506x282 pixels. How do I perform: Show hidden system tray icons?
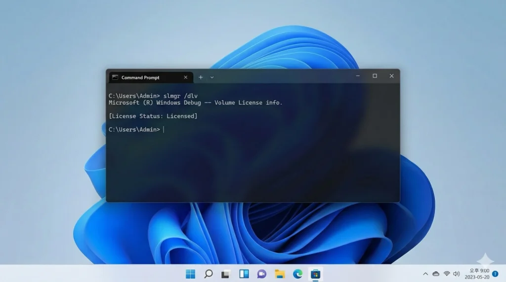pyautogui.click(x=425, y=274)
